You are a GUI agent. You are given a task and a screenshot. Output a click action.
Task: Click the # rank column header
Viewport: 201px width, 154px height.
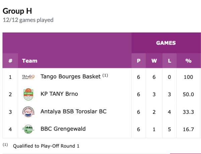click(10, 61)
